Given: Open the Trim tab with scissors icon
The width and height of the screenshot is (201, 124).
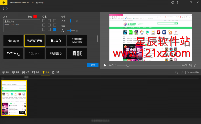Looking at the screenshot, I should 26,72.
